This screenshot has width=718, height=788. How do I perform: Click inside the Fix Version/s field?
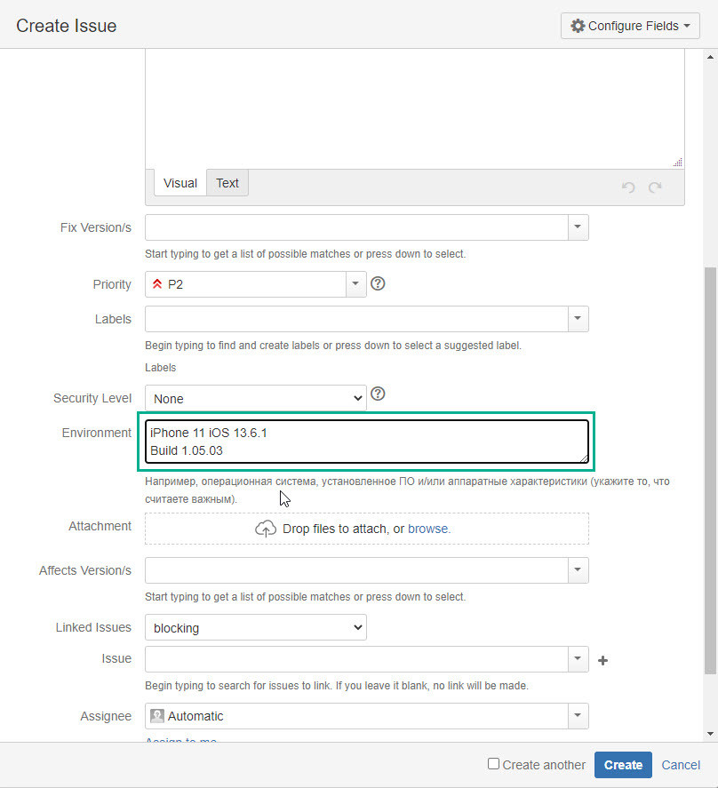pyautogui.click(x=356, y=227)
